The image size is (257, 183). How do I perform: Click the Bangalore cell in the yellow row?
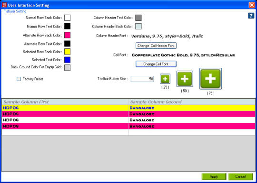pos(192,108)
